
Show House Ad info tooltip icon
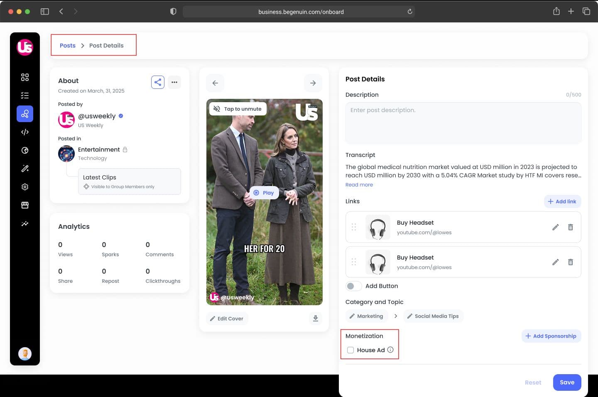(390, 350)
